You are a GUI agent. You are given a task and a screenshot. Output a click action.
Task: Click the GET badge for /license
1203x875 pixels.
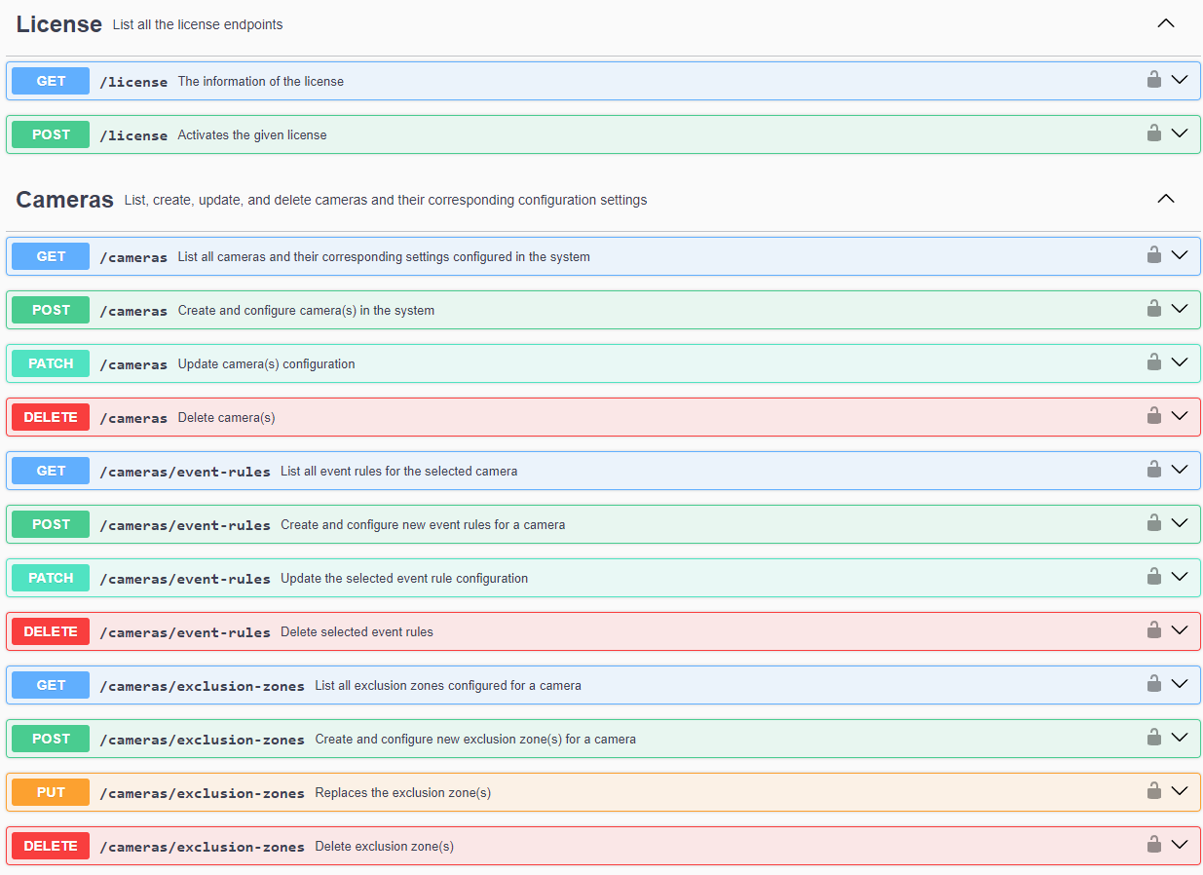tap(51, 81)
